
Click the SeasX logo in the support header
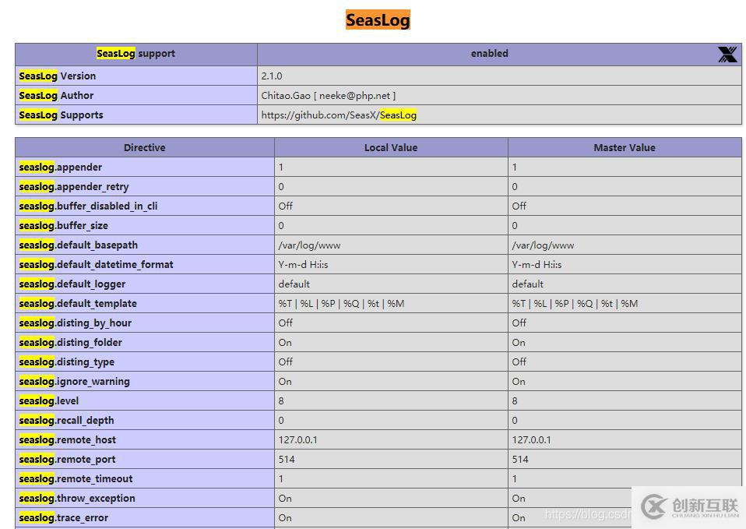pos(727,55)
